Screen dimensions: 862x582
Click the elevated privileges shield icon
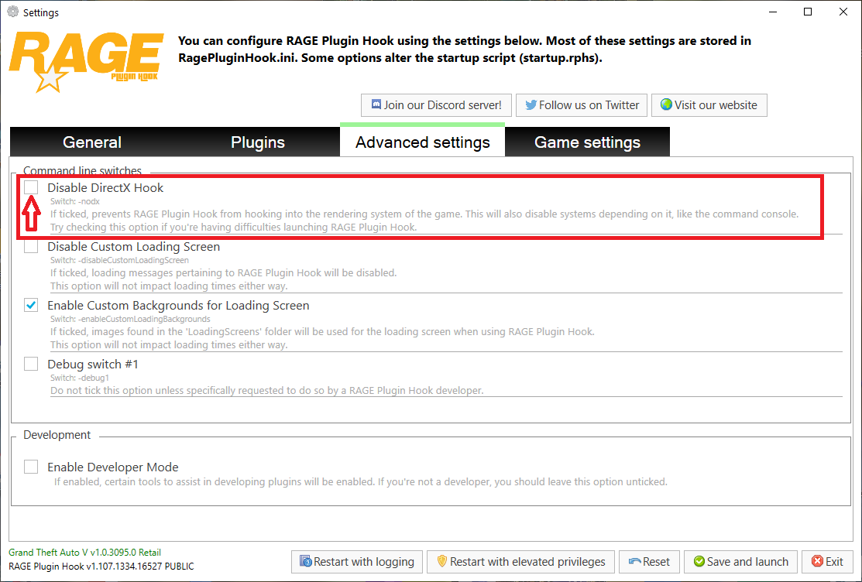pyautogui.click(x=442, y=561)
